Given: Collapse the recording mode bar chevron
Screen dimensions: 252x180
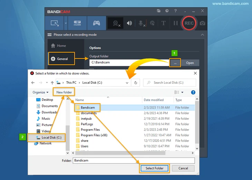Looking at the screenshot, I should point(203,35).
